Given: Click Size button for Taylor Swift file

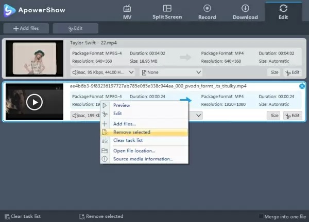Looking at the screenshot, I should tap(274, 72).
